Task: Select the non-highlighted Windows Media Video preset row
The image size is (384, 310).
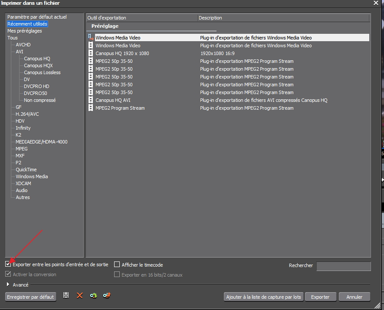Action: (x=228, y=46)
